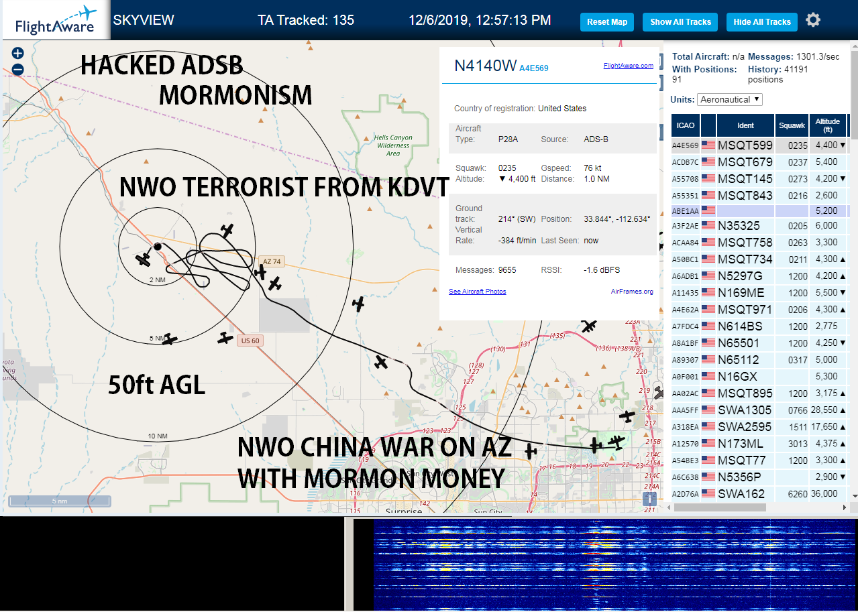Select the MSQT145 aircraft row
The height and width of the screenshot is (612, 858).
[759, 178]
